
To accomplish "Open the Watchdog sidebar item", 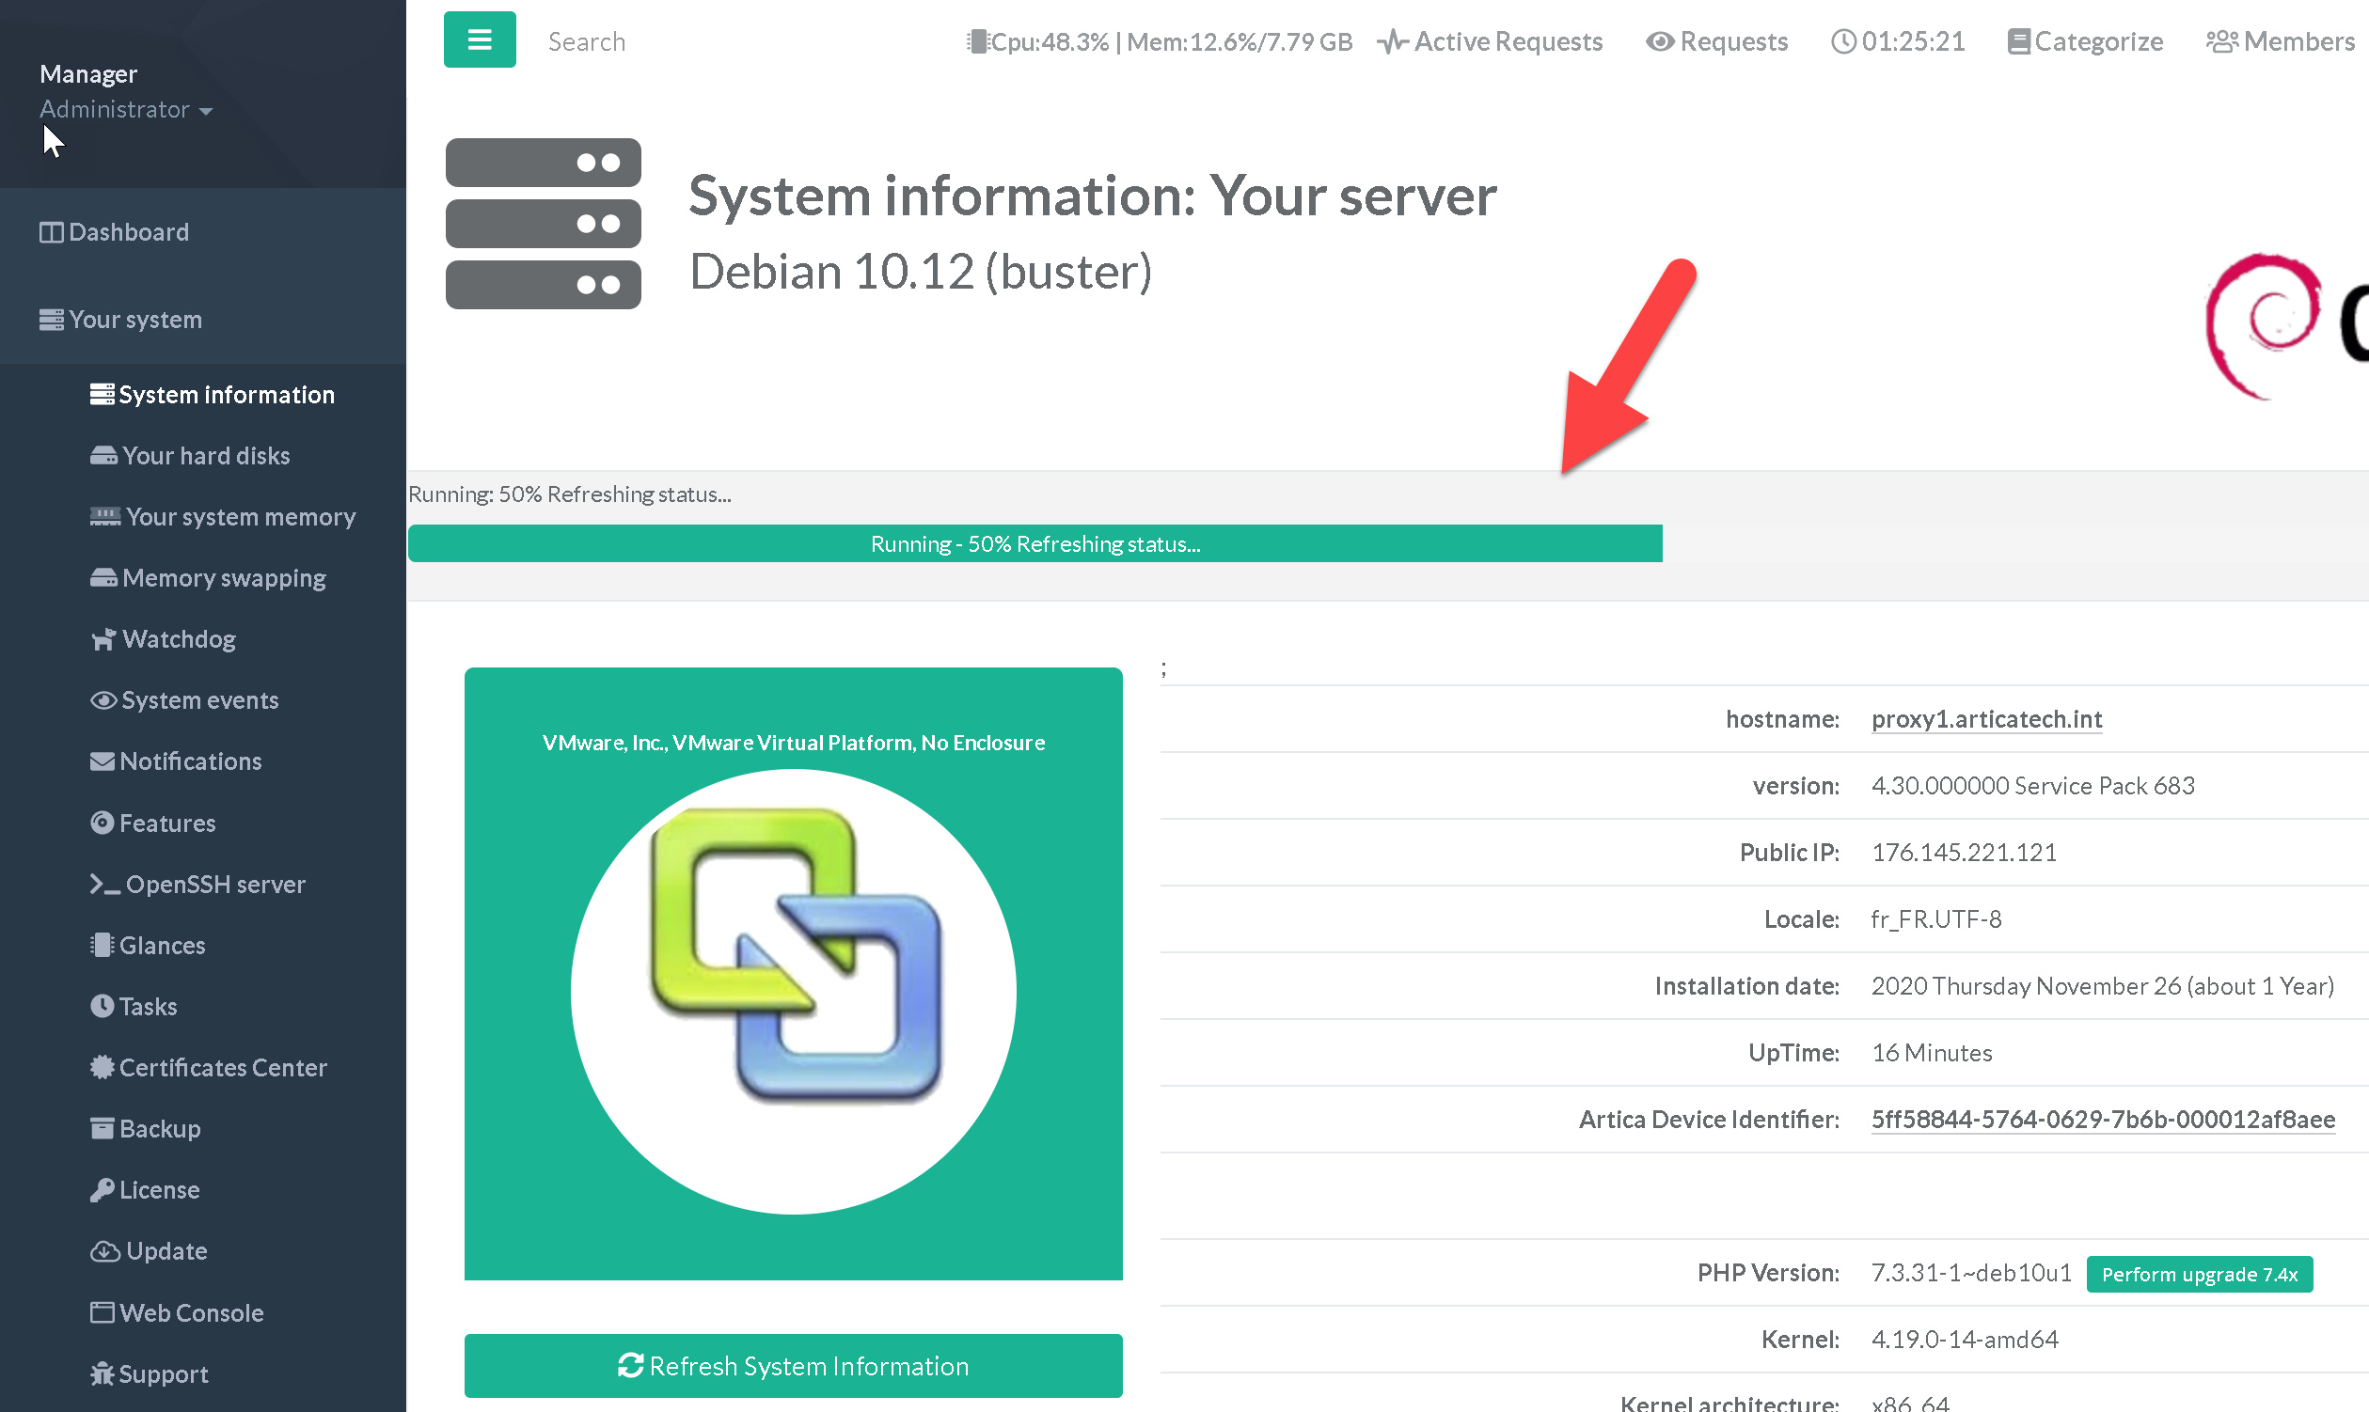I will (178, 639).
